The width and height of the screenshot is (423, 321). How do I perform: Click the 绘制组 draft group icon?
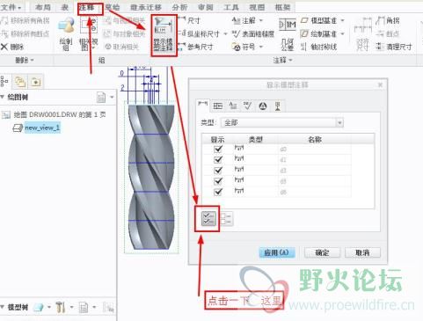point(66,33)
